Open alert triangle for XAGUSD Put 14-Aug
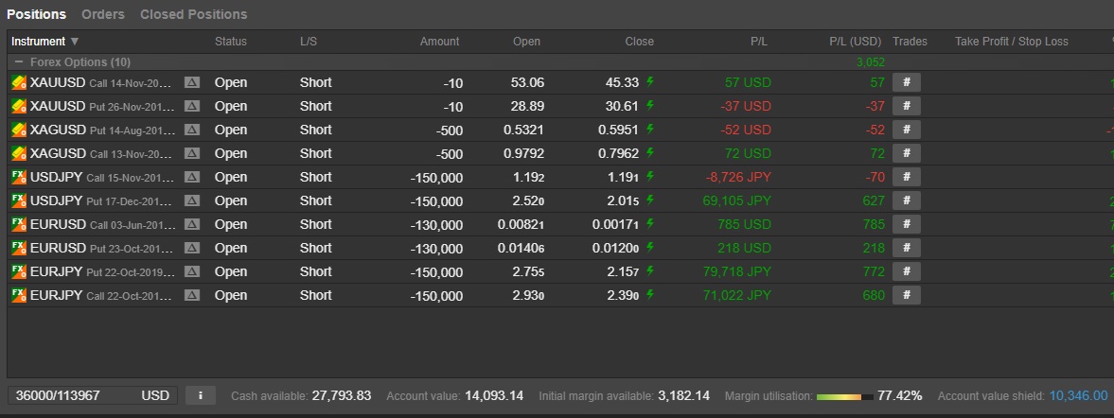Image resolution: width=1114 pixels, height=418 pixels. coord(192,130)
